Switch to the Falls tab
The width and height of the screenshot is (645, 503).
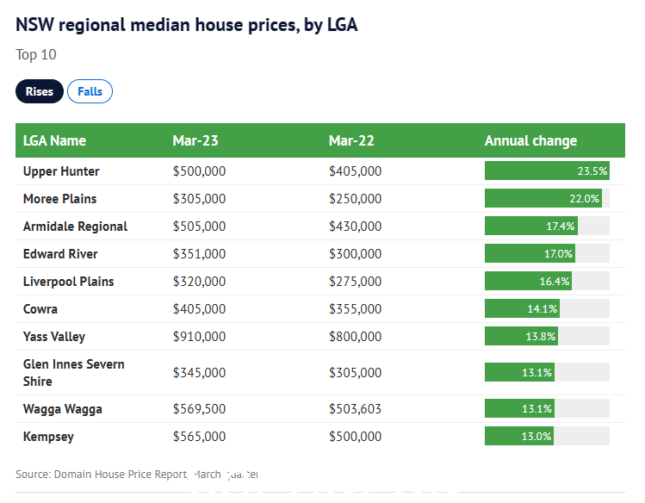coord(90,91)
